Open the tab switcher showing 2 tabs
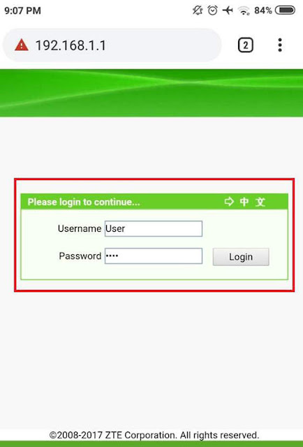Screen dimensions: 303x447 (246, 45)
